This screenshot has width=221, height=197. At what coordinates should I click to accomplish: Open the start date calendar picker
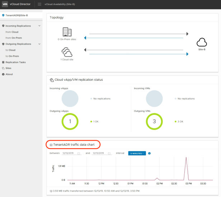point(79,153)
